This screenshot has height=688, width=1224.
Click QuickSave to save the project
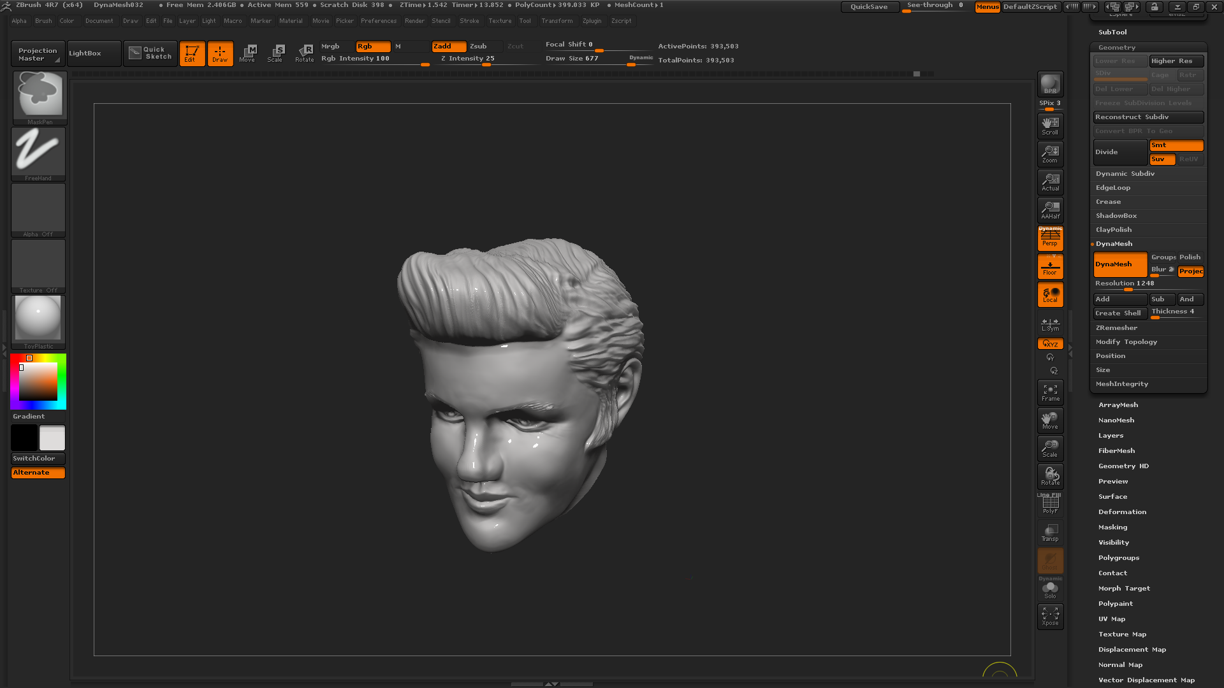pos(870,7)
